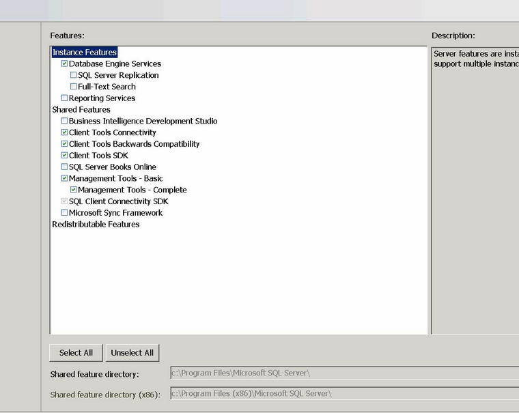This screenshot has height=413, width=519.
Task: Check the Reporting Services option
Action: 65,98
